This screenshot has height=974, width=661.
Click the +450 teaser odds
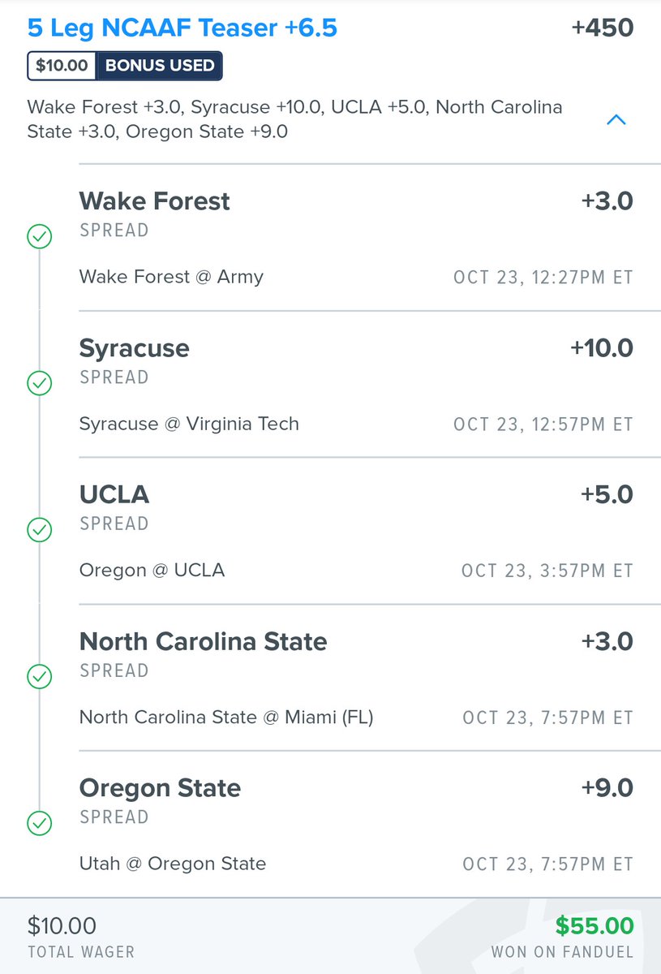tap(602, 28)
